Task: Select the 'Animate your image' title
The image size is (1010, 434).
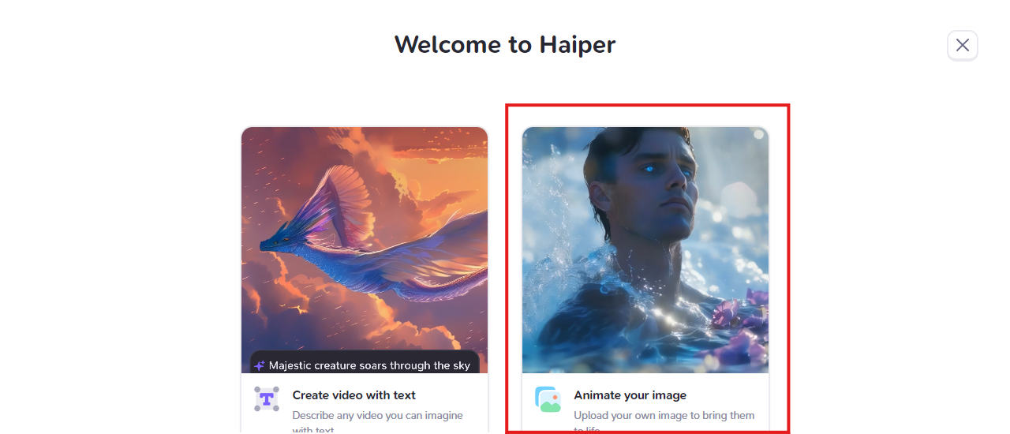Action: tap(630, 395)
